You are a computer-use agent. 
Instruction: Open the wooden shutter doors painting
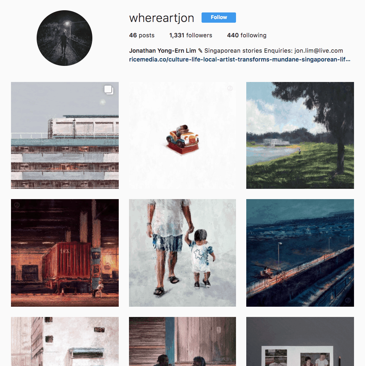pos(182,341)
